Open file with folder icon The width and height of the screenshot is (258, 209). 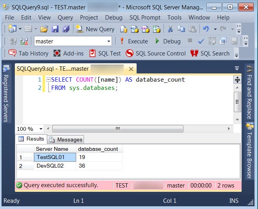[44, 29]
